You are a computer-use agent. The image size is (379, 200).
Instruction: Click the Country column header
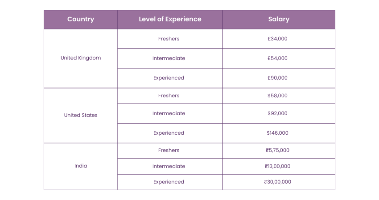81,19
